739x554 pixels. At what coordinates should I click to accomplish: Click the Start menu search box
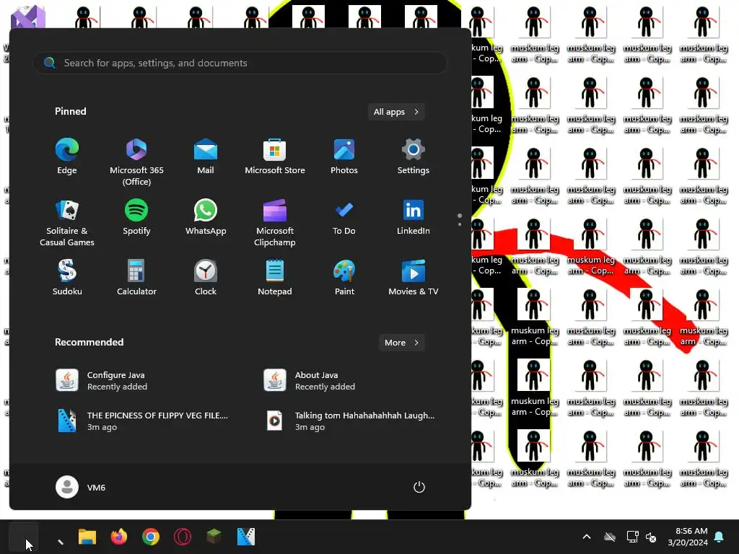pyautogui.click(x=240, y=63)
